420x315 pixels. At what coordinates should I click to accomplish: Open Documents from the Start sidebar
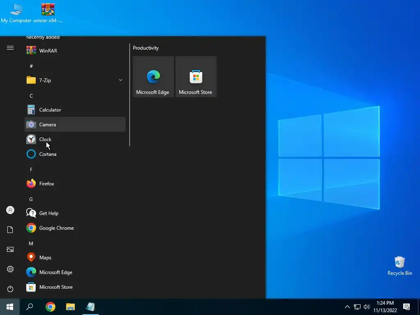click(x=10, y=230)
